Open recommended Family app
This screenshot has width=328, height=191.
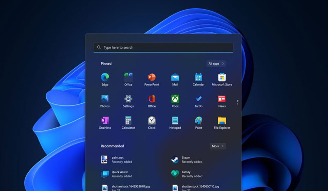coord(187,174)
